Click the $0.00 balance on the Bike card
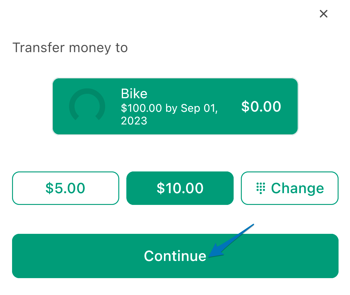 [261, 106]
